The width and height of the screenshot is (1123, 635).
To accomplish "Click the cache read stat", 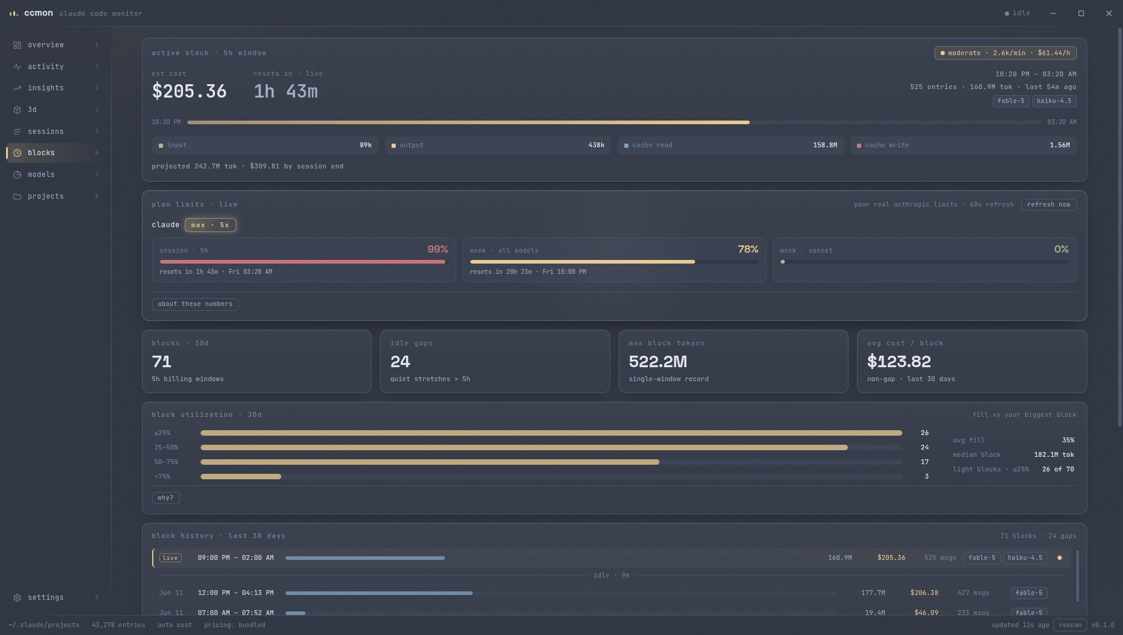I will pyautogui.click(x=730, y=145).
